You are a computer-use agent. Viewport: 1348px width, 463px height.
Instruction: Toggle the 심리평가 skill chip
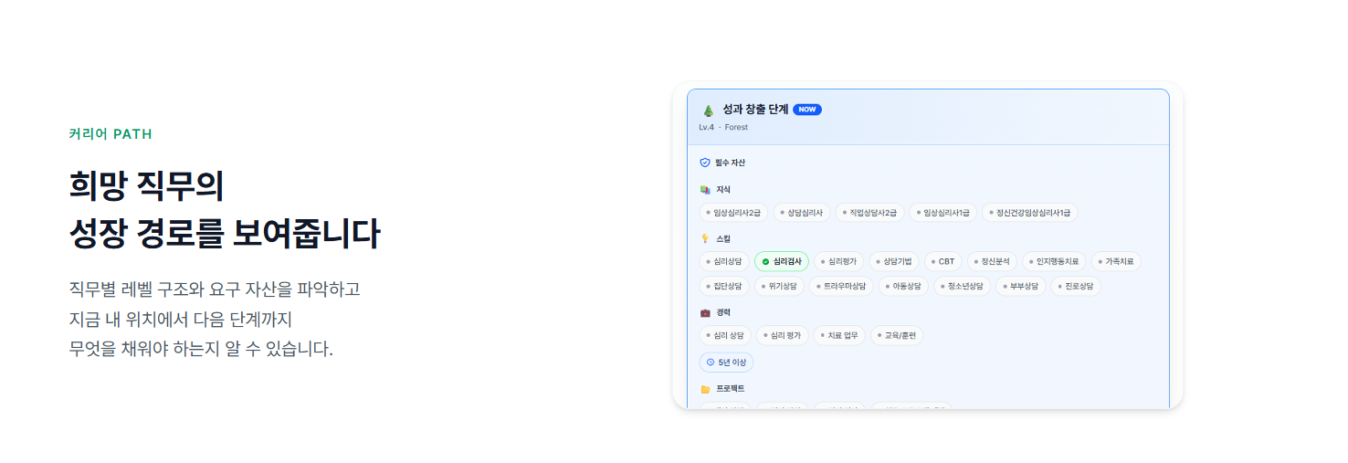pos(838,261)
